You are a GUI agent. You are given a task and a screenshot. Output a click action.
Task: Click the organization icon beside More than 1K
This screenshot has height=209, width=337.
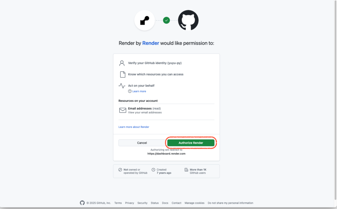[x=186, y=170]
